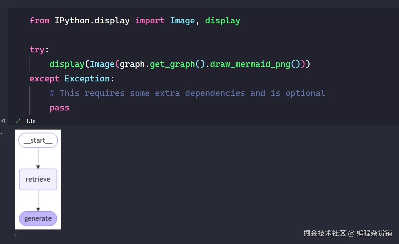Viewport: 399px width, 244px height.
Task: Select the except Exception line
Action: (x=71, y=78)
